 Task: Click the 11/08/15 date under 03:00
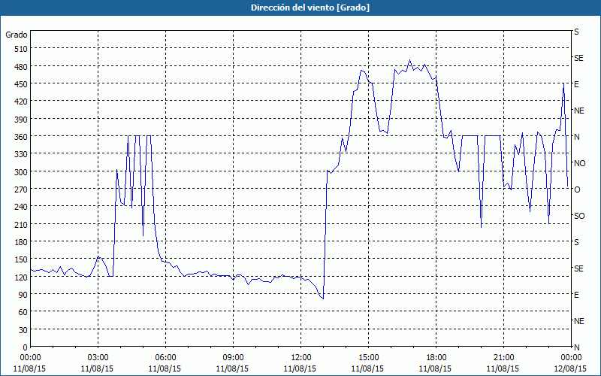pos(97,368)
